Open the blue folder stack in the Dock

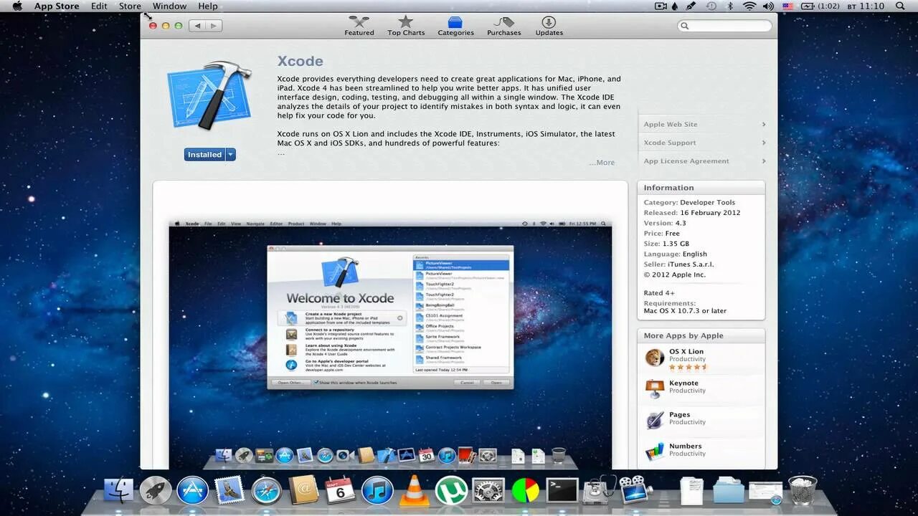[729, 491]
